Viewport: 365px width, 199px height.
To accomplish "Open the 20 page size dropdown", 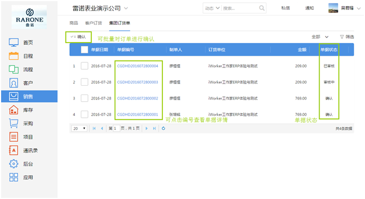I will pyautogui.click(x=79, y=128).
